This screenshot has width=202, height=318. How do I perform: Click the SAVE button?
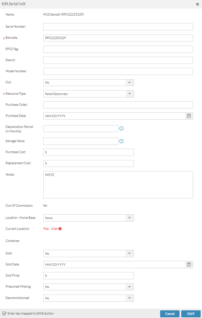191,314
